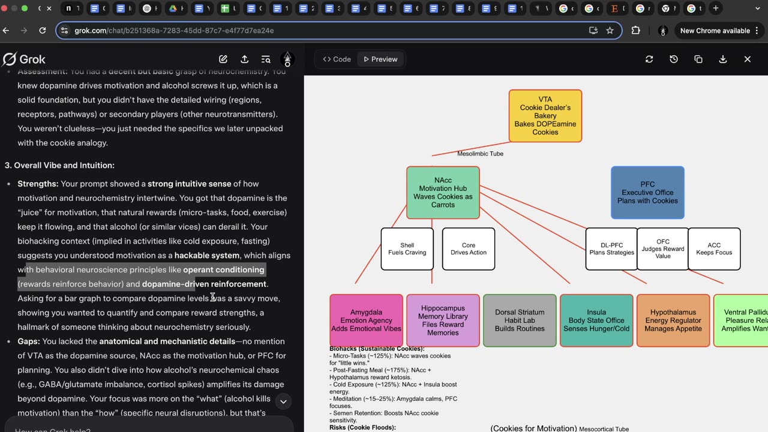The width and height of the screenshot is (768, 432).
Task: Click the "Mesolimbic Tube" label
Action: pos(480,154)
